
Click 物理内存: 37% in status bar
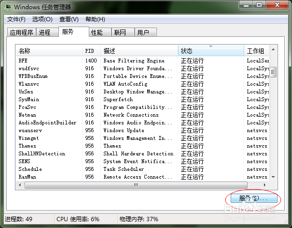tap(139, 219)
